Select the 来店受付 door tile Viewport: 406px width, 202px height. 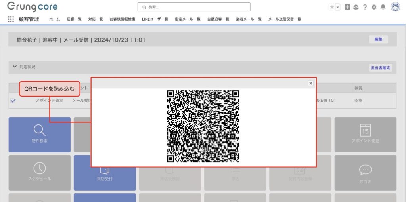pos(105,172)
